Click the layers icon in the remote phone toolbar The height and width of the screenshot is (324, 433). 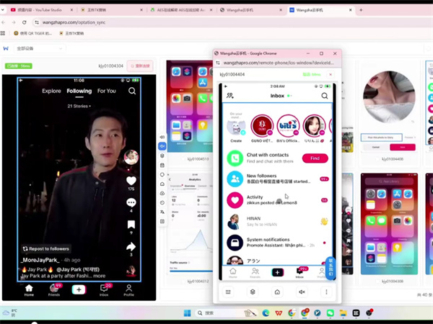click(x=253, y=292)
